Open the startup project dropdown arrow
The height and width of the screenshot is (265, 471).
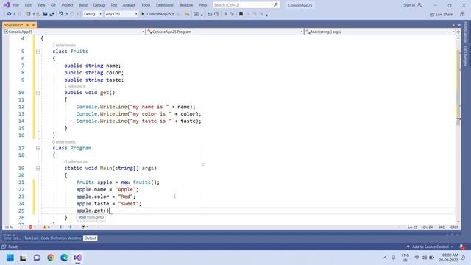click(x=173, y=14)
